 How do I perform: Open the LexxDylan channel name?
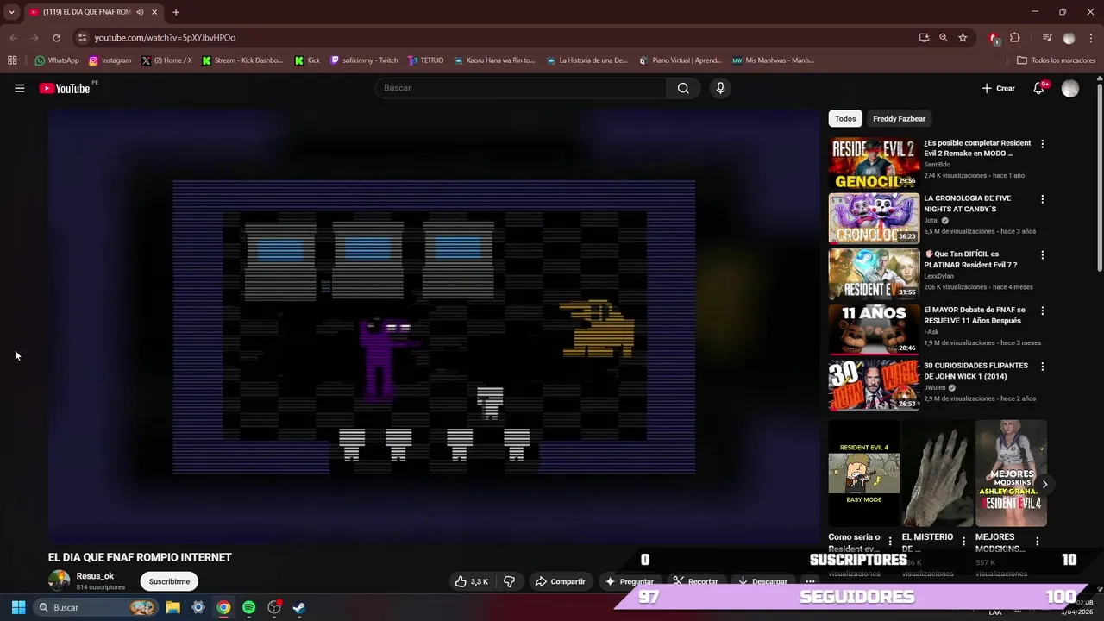coord(938,276)
